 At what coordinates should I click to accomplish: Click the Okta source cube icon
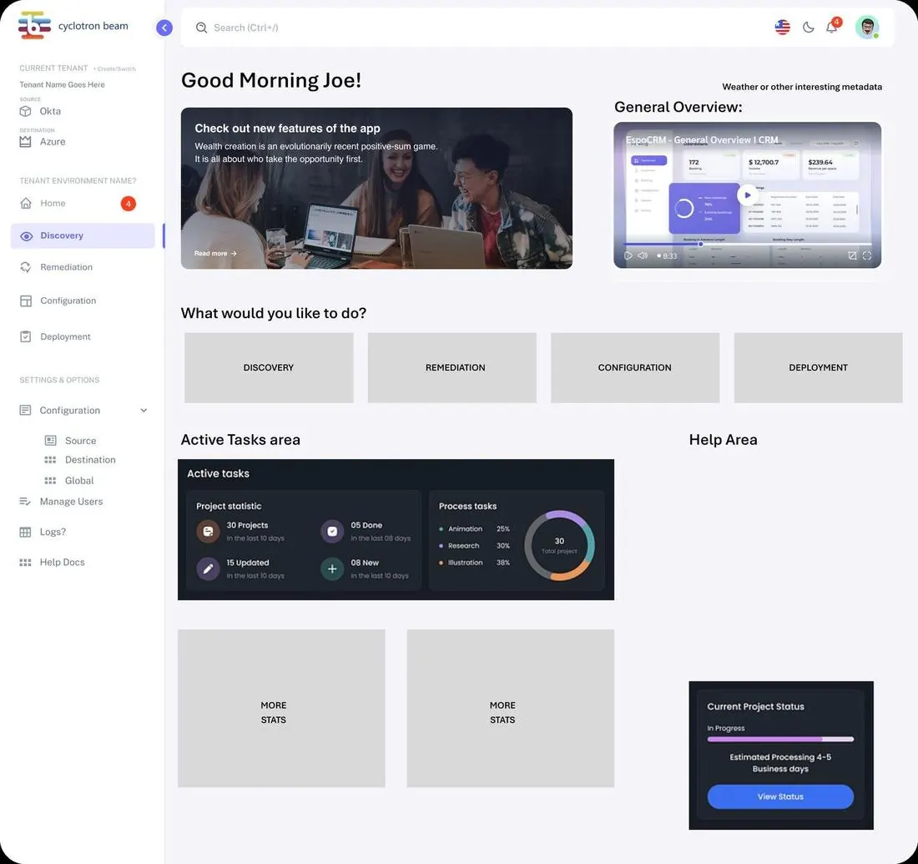pos(25,111)
